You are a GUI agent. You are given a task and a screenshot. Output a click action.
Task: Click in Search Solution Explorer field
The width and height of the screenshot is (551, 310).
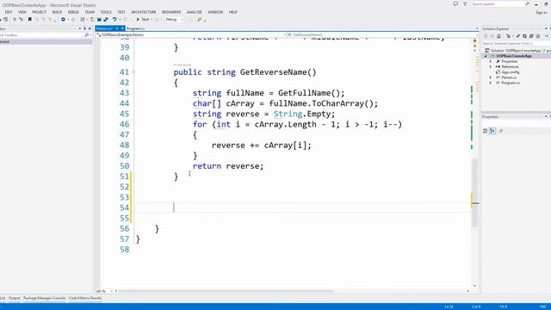[x=516, y=44]
